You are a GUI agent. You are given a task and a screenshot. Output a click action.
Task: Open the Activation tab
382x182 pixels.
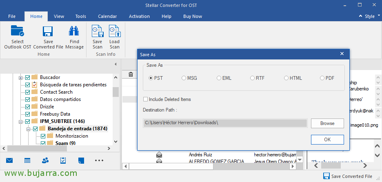pyautogui.click(x=139, y=16)
